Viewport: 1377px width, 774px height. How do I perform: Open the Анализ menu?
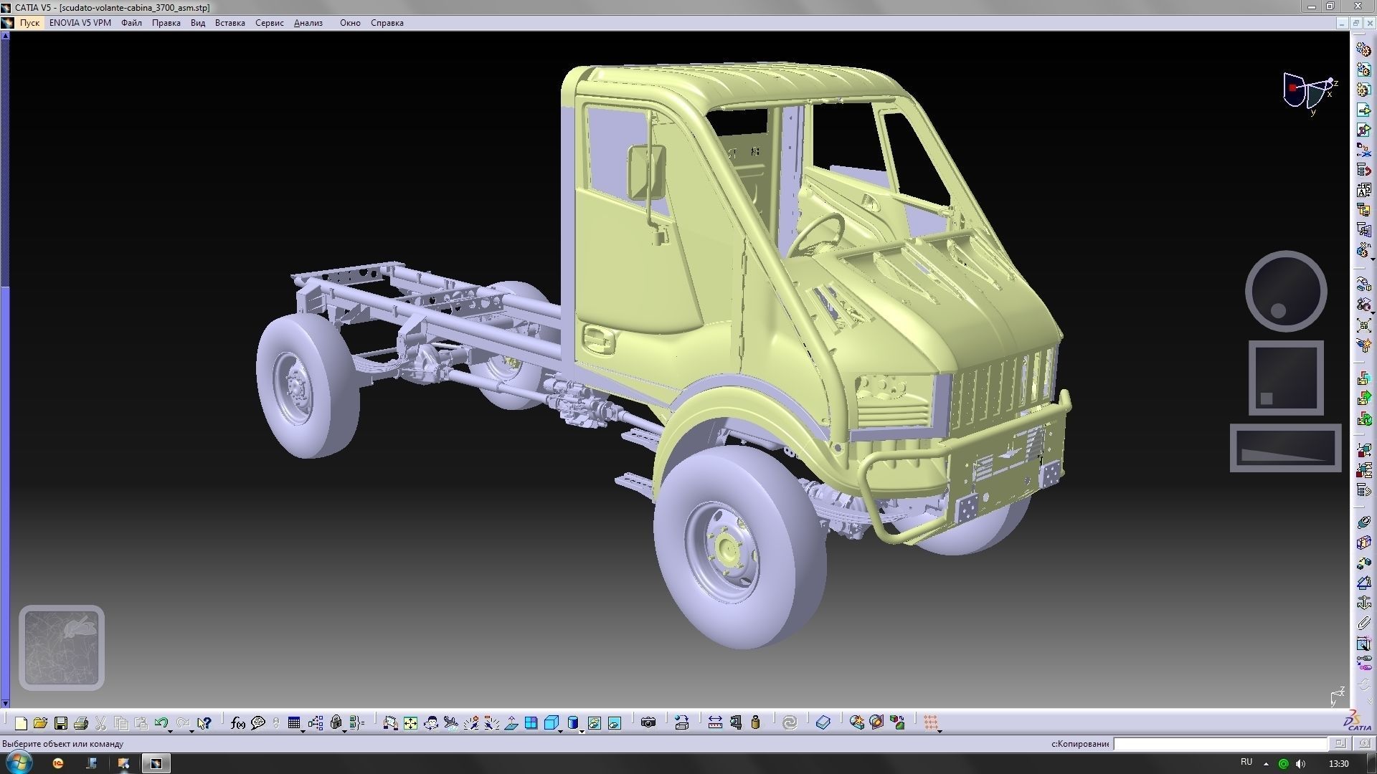tap(308, 23)
